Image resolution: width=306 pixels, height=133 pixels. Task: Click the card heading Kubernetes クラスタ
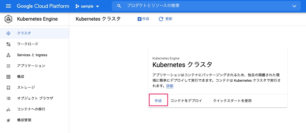[x=182, y=65]
